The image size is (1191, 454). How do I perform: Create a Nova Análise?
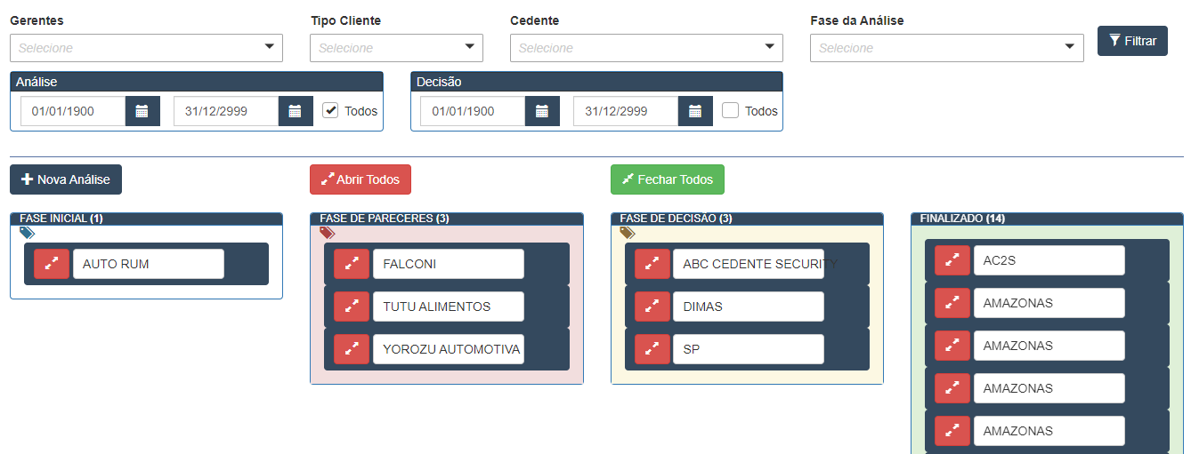point(66,179)
